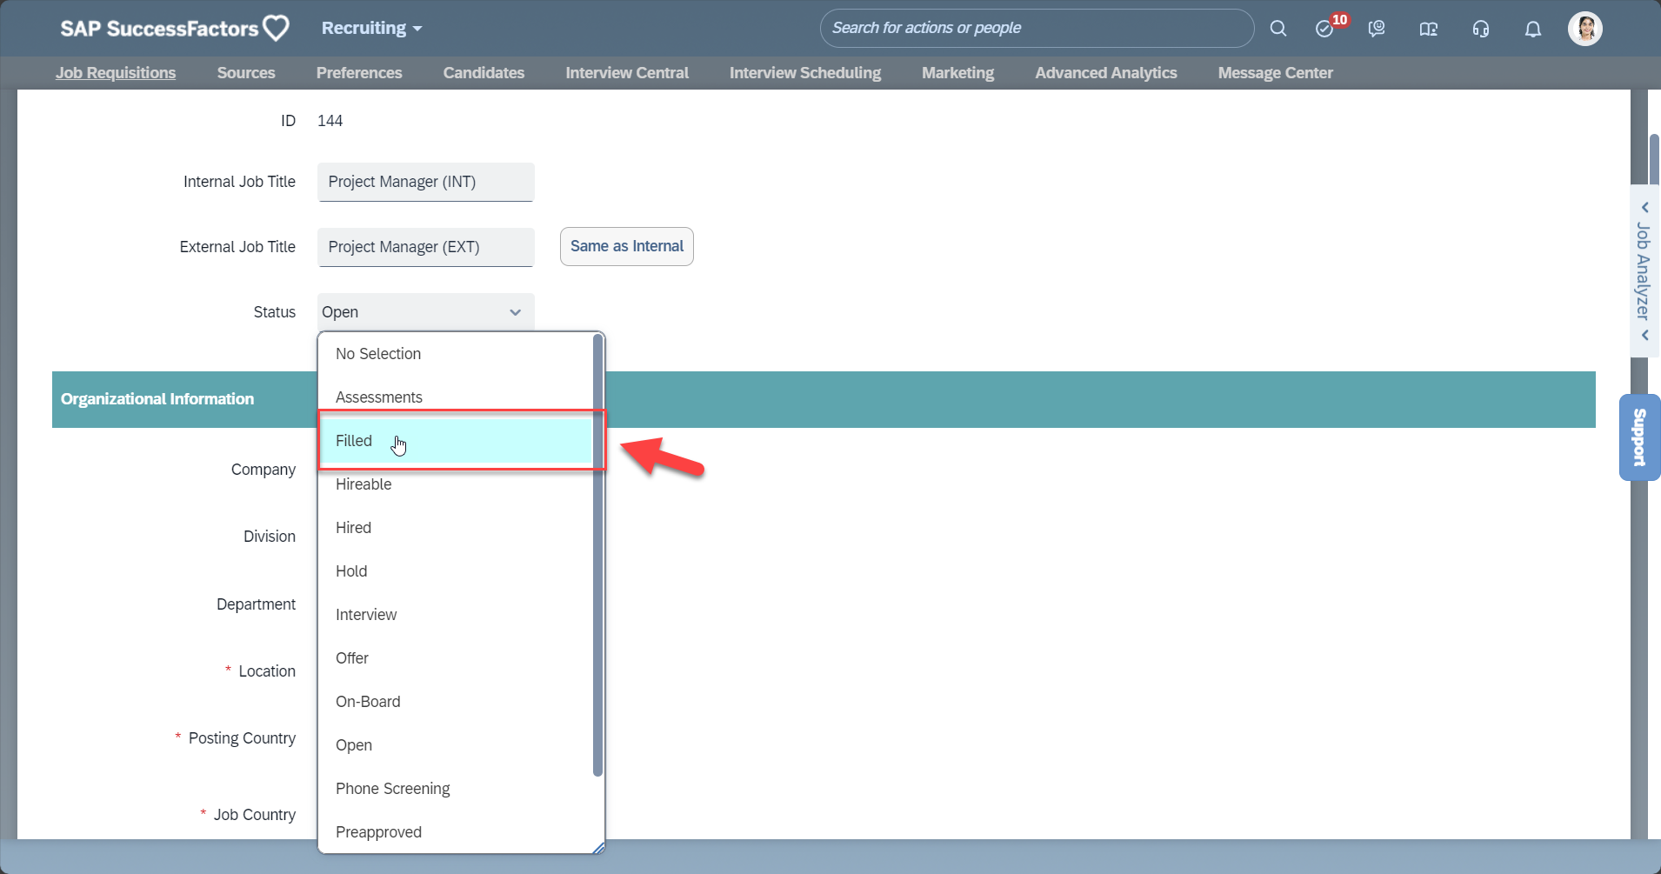Select Interview in status list

click(456, 615)
